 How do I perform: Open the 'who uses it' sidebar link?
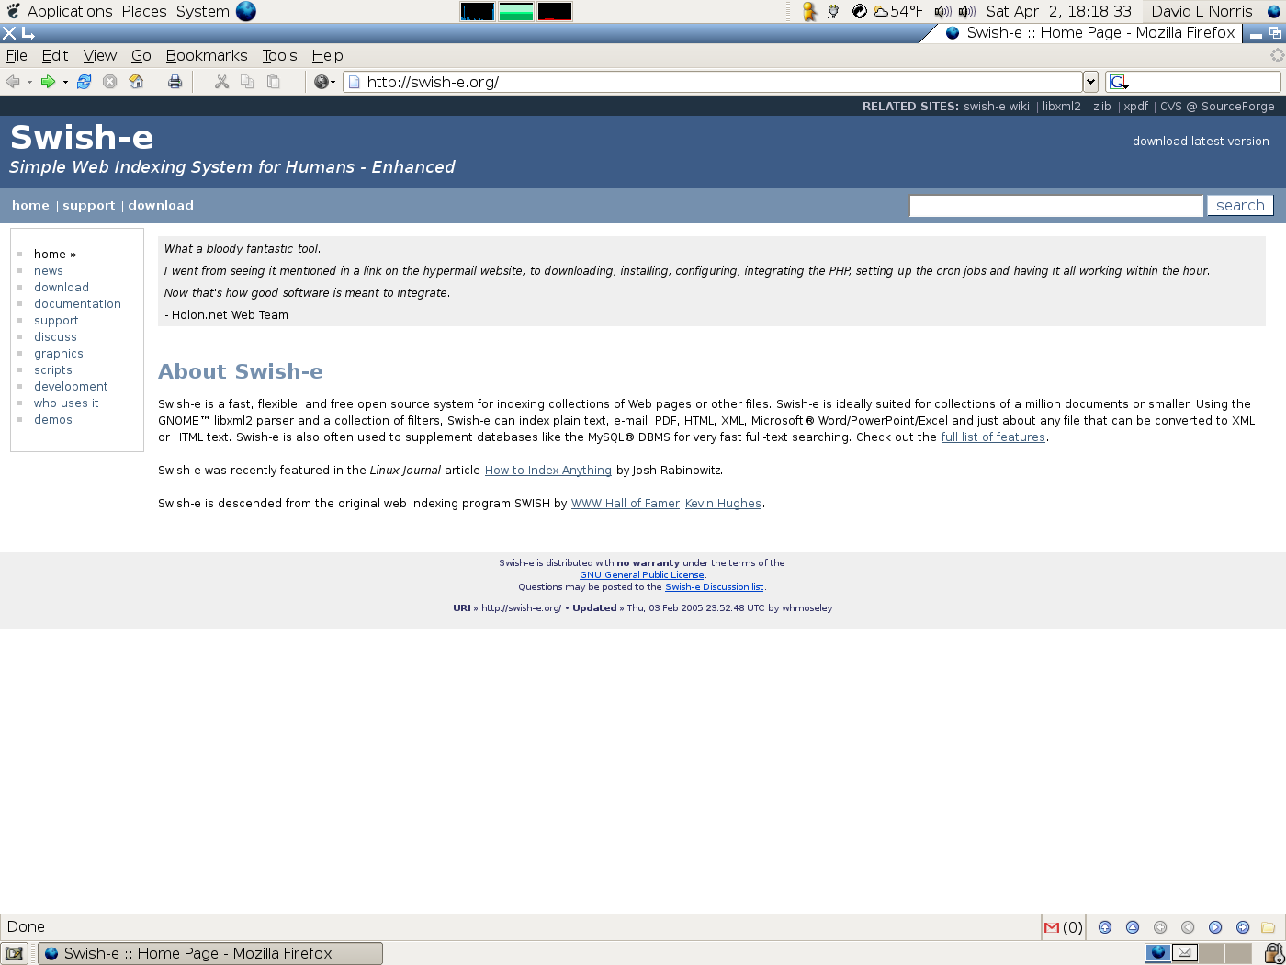coord(66,403)
